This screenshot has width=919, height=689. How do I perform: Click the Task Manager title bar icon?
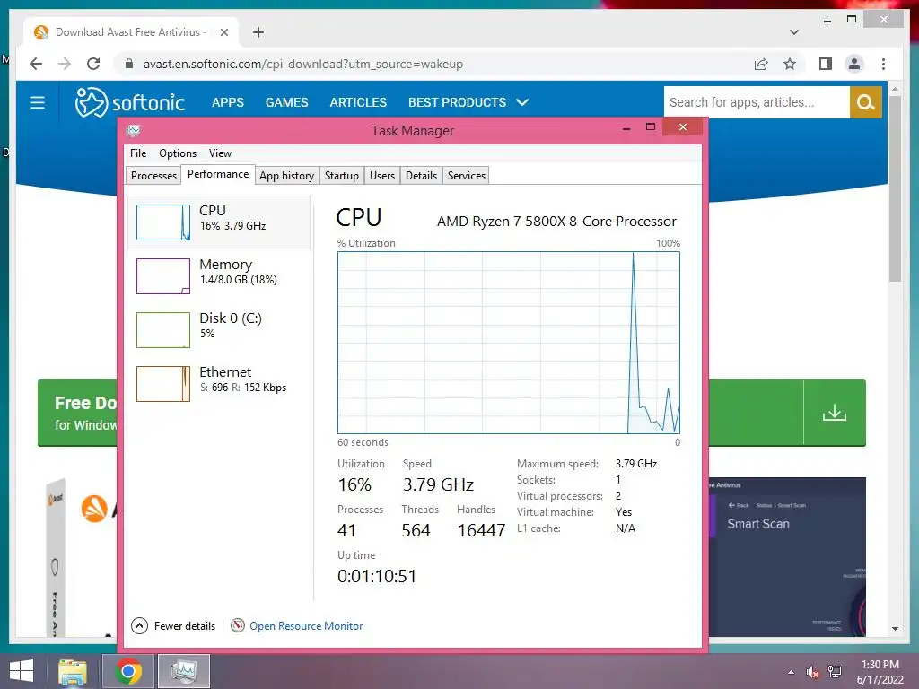[x=134, y=130]
